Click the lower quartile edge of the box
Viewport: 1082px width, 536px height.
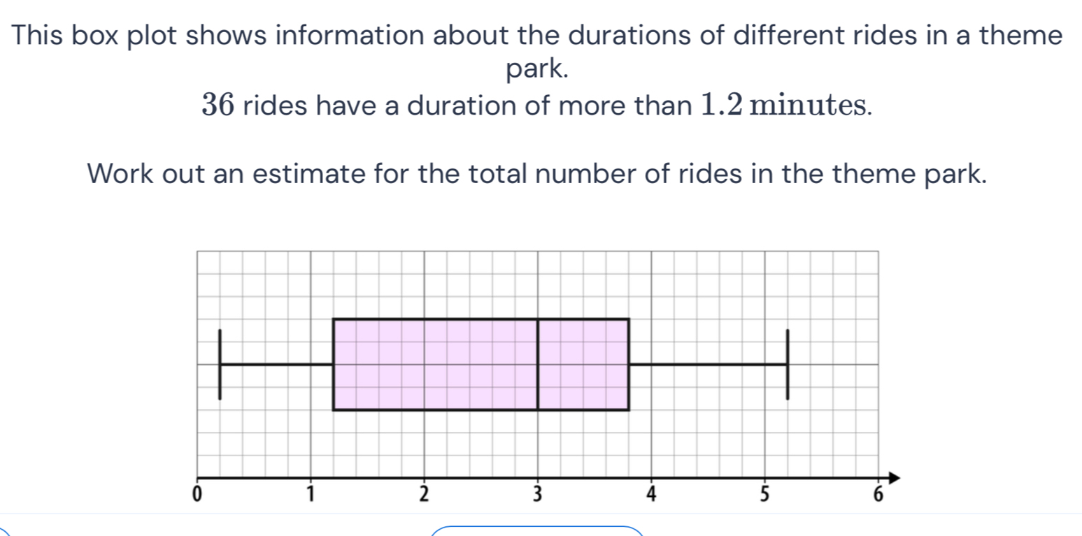click(x=334, y=364)
